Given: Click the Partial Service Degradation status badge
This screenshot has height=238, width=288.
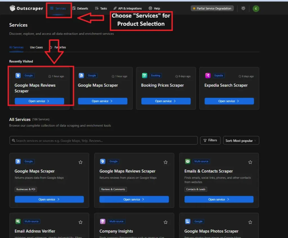Looking at the screenshot, I should click(212, 8).
